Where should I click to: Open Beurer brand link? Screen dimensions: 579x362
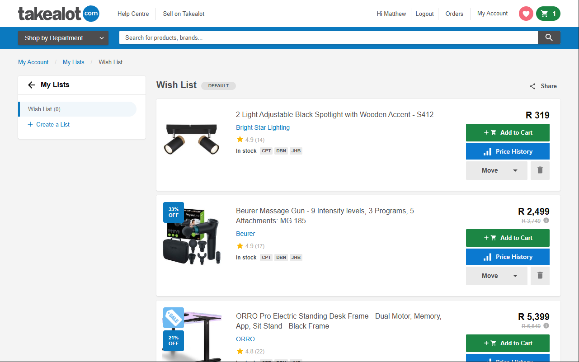245,234
